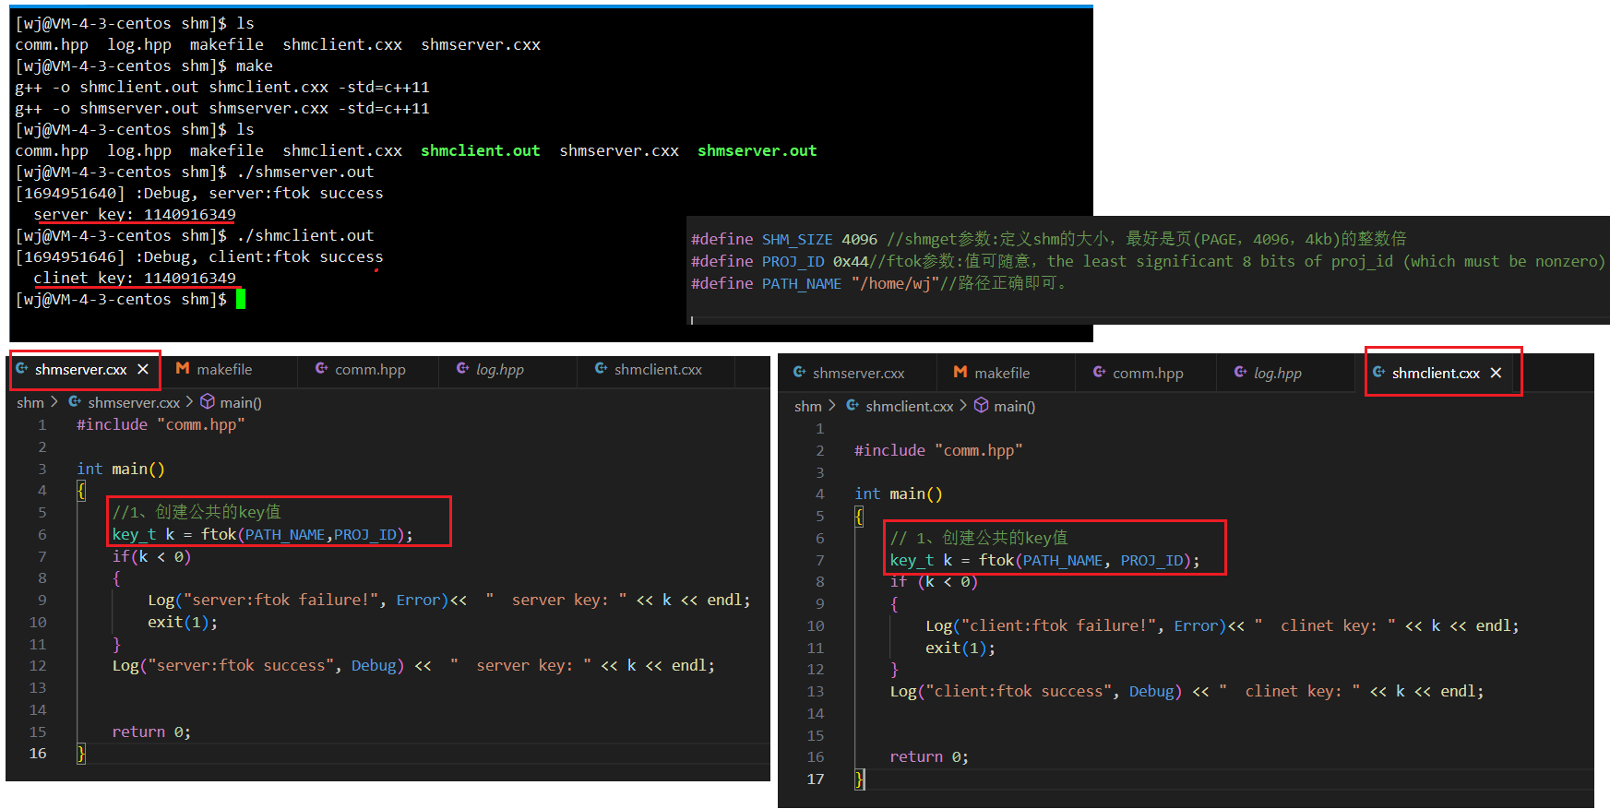The height and width of the screenshot is (809, 1610).
Task: Open shm folder breadcrumb in left editor
Action: pyautogui.click(x=30, y=402)
